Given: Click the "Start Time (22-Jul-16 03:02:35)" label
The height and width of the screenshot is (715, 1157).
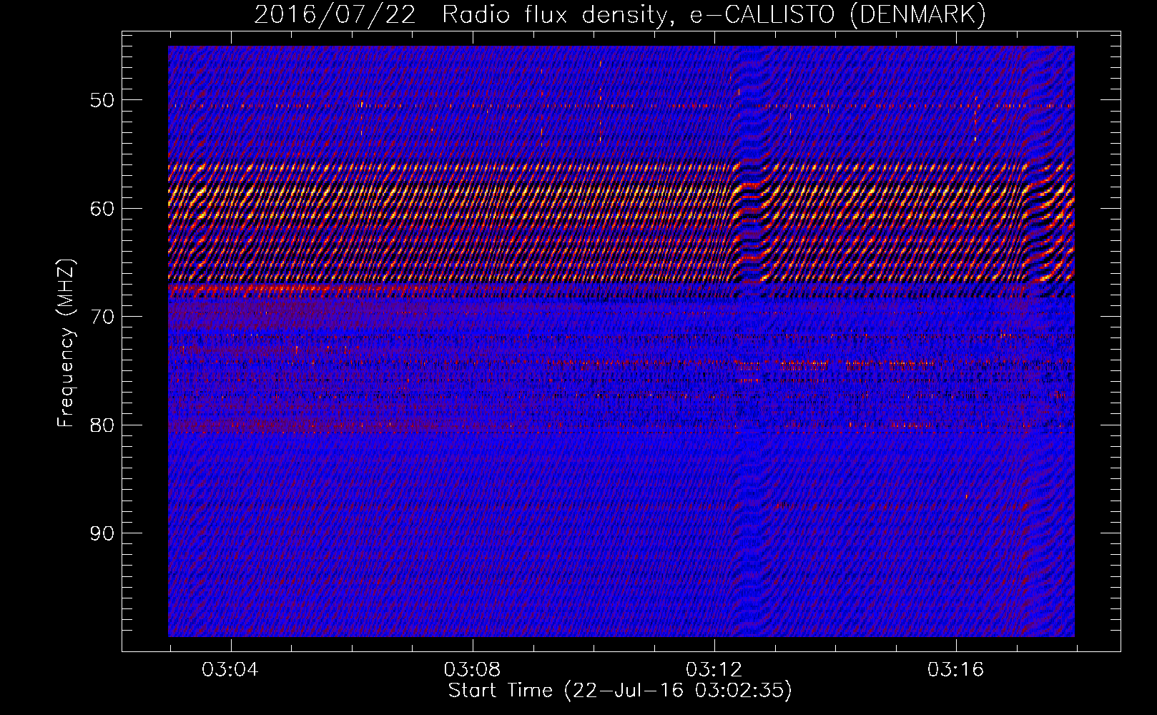Looking at the screenshot, I should (x=620, y=691).
